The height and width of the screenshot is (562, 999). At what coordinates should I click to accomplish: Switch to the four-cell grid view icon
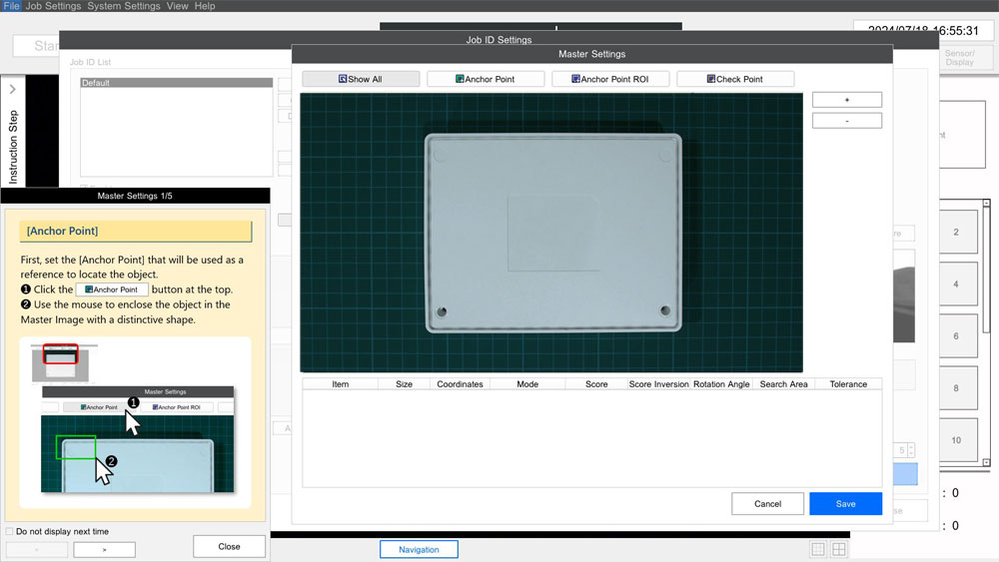click(x=839, y=549)
